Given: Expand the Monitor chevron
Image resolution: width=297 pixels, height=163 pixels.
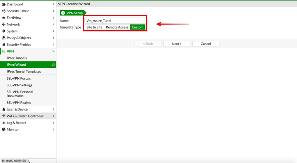Looking at the screenshot, I should (x=53, y=129).
